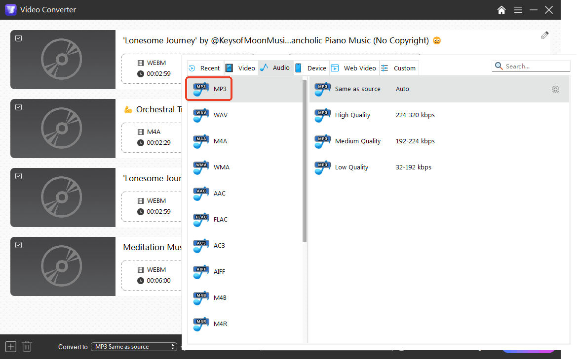Screen dimensions: 578x359
Task: Uncheck the third file's checkbox
Action: pos(18,176)
